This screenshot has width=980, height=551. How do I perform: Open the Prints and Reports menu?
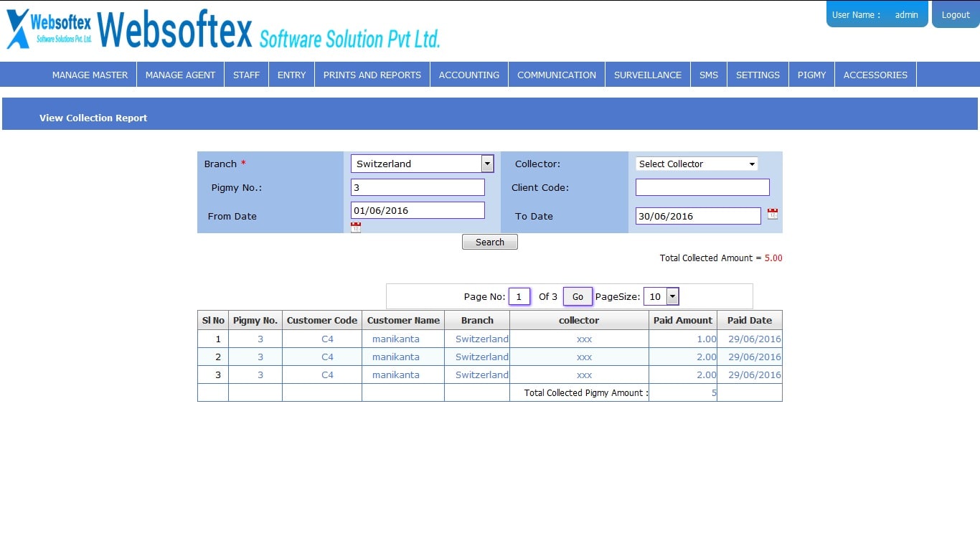pos(372,75)
